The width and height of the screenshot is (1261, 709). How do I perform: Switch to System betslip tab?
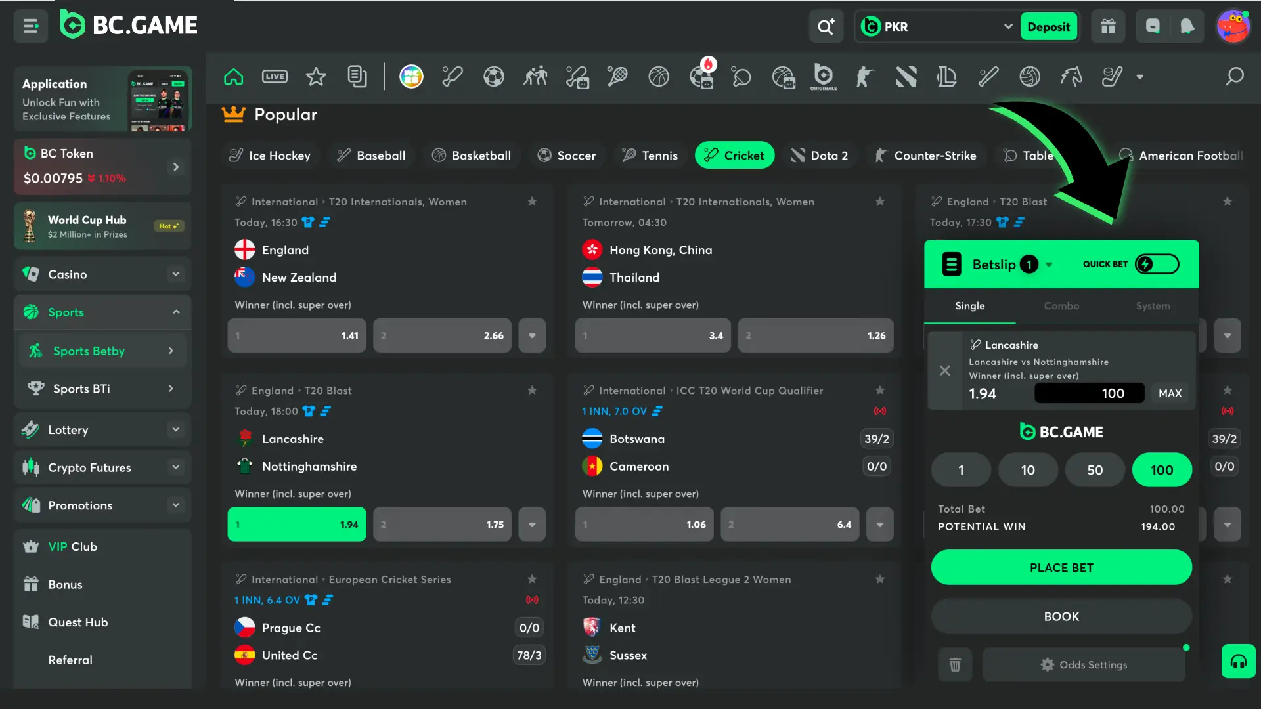[1153, 306]
